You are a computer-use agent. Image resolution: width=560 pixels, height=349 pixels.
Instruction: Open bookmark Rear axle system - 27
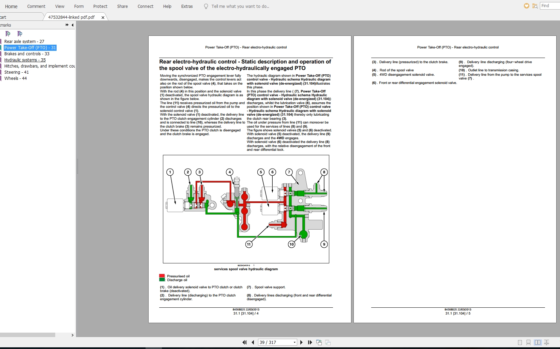24,41
